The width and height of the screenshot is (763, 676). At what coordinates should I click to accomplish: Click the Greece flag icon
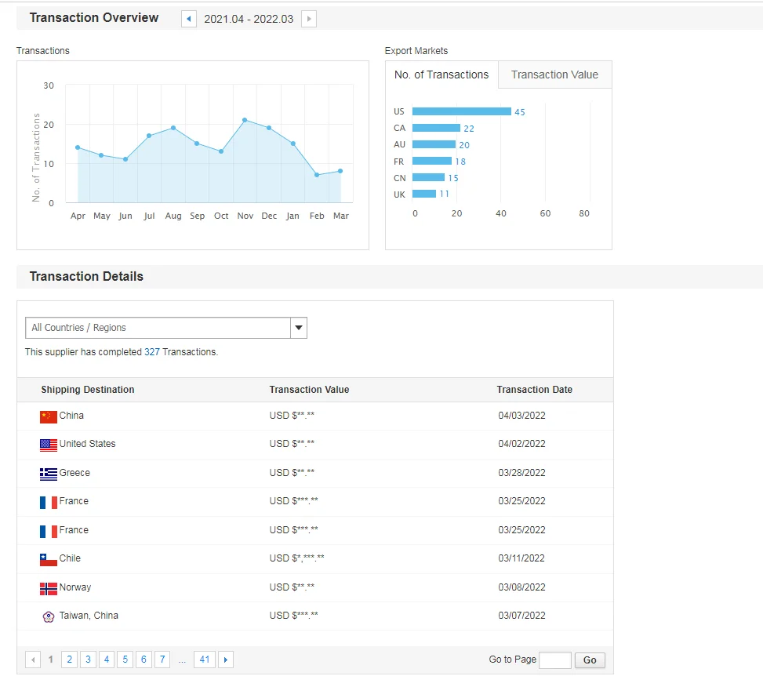tap(49, 474)
